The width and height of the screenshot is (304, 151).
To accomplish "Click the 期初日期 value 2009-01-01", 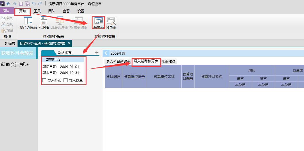I will [x=70, y=67].
